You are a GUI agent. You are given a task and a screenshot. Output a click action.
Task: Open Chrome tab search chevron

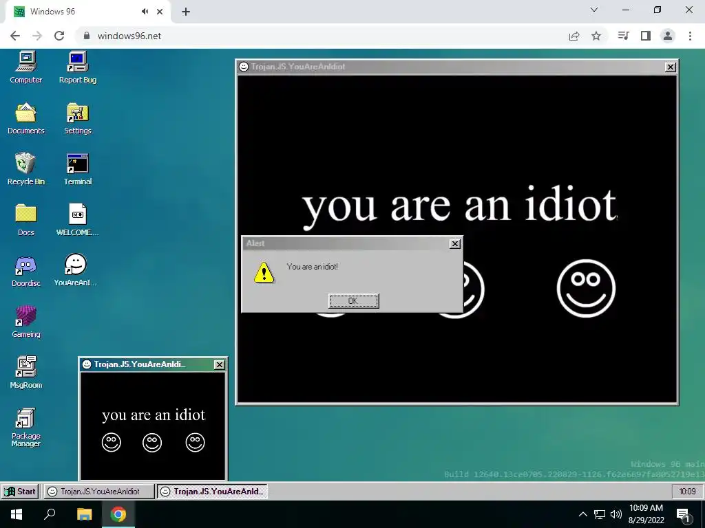pos(594,10)
